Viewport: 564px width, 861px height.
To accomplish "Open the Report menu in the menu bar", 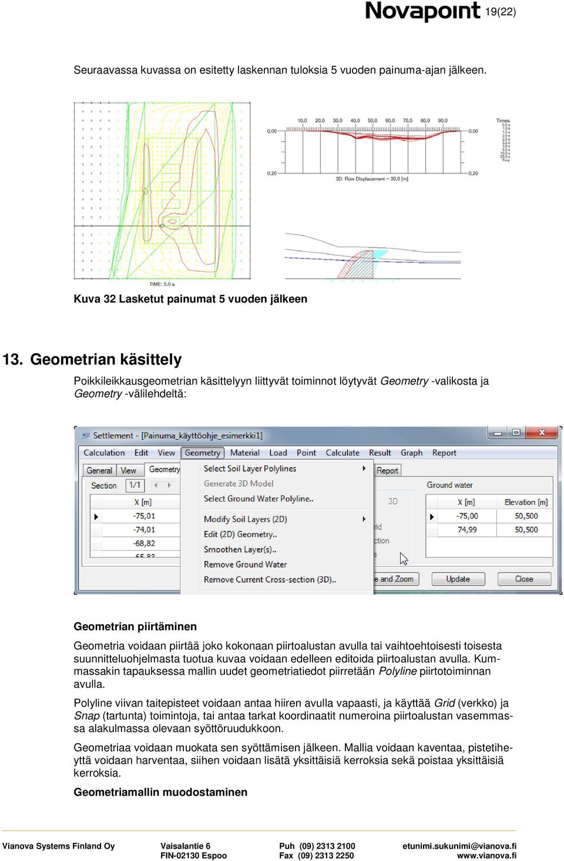I will click(x=444, y=453).
